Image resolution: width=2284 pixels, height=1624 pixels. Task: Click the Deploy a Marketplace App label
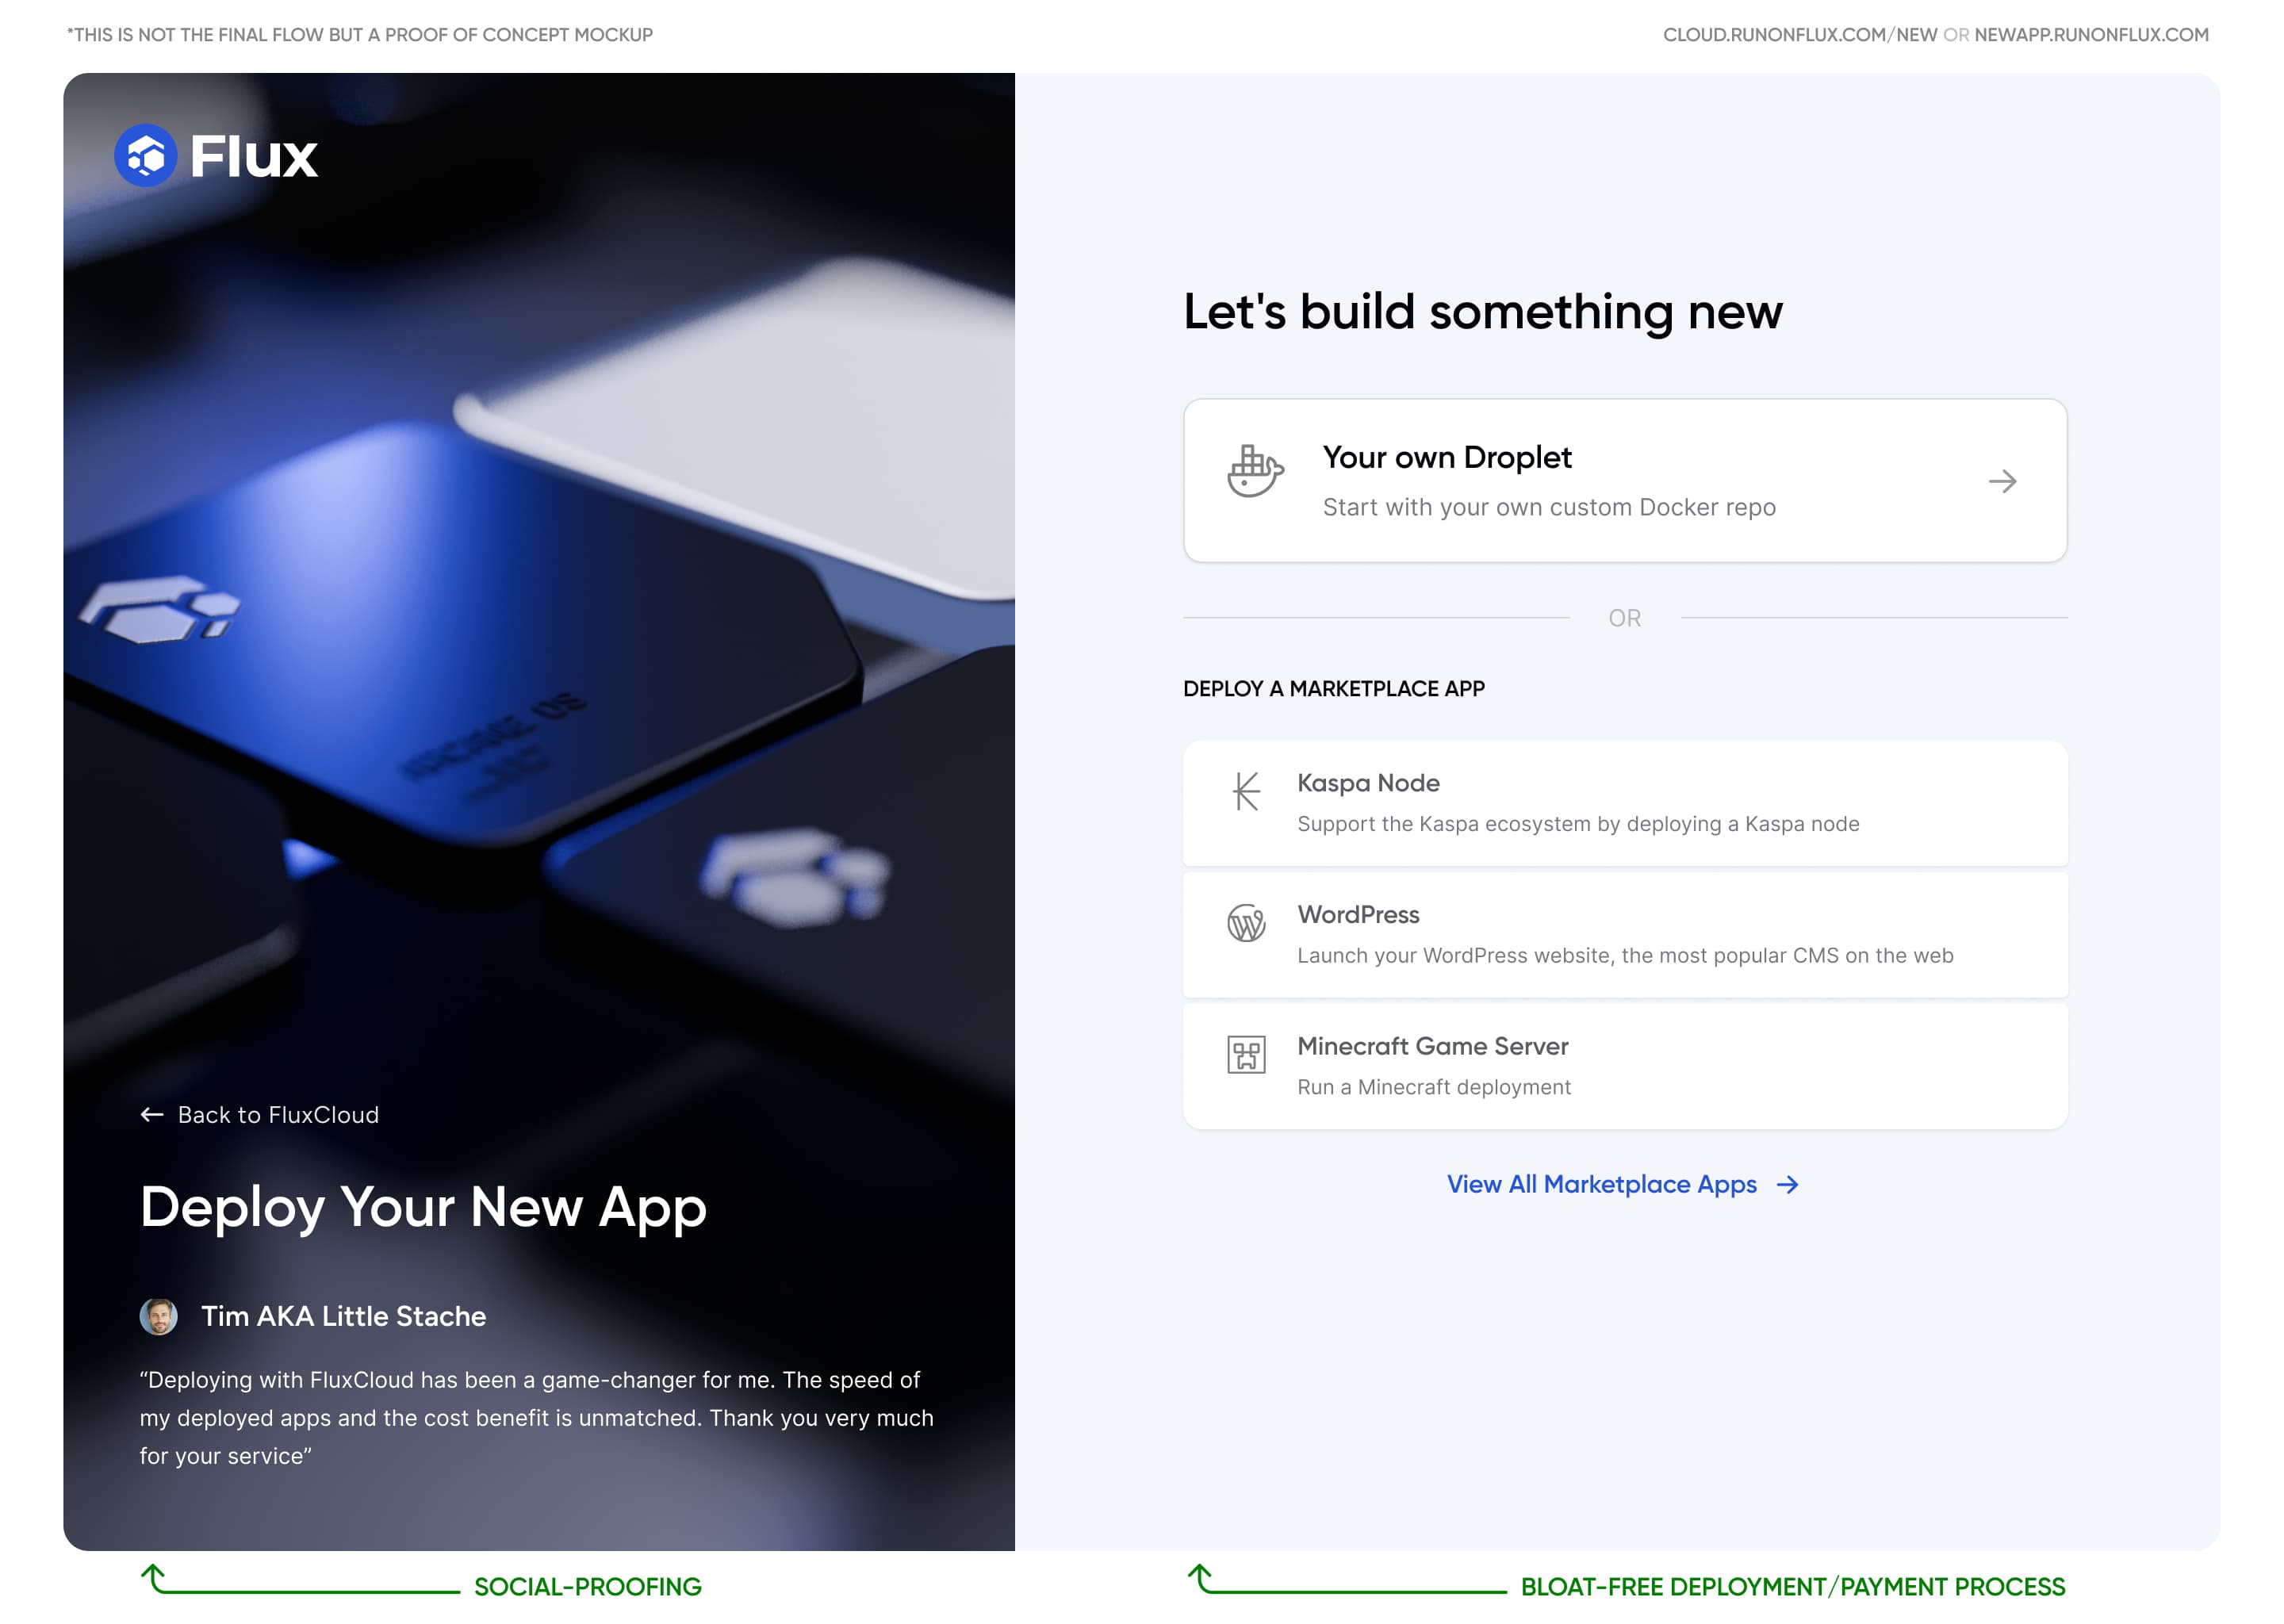[x=1334, y=688]
